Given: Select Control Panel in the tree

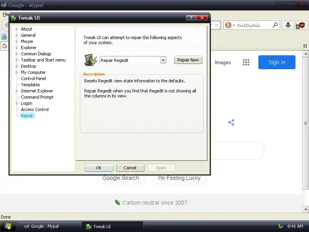Looking at the screenshot, I should click(33, 78).
